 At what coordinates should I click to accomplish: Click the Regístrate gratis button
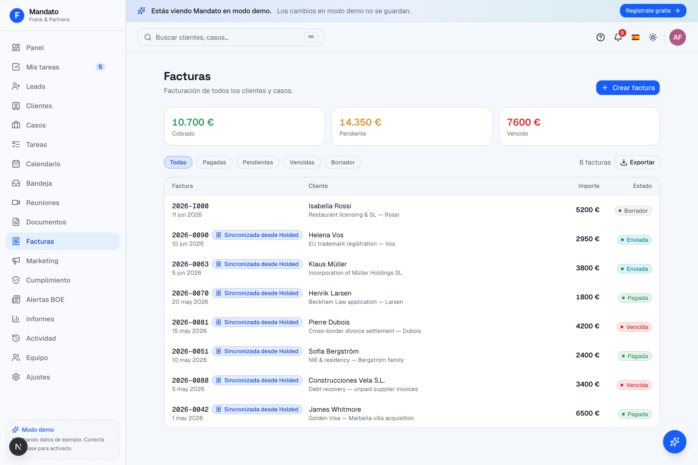pyautogui.click(x=653, y=11)
